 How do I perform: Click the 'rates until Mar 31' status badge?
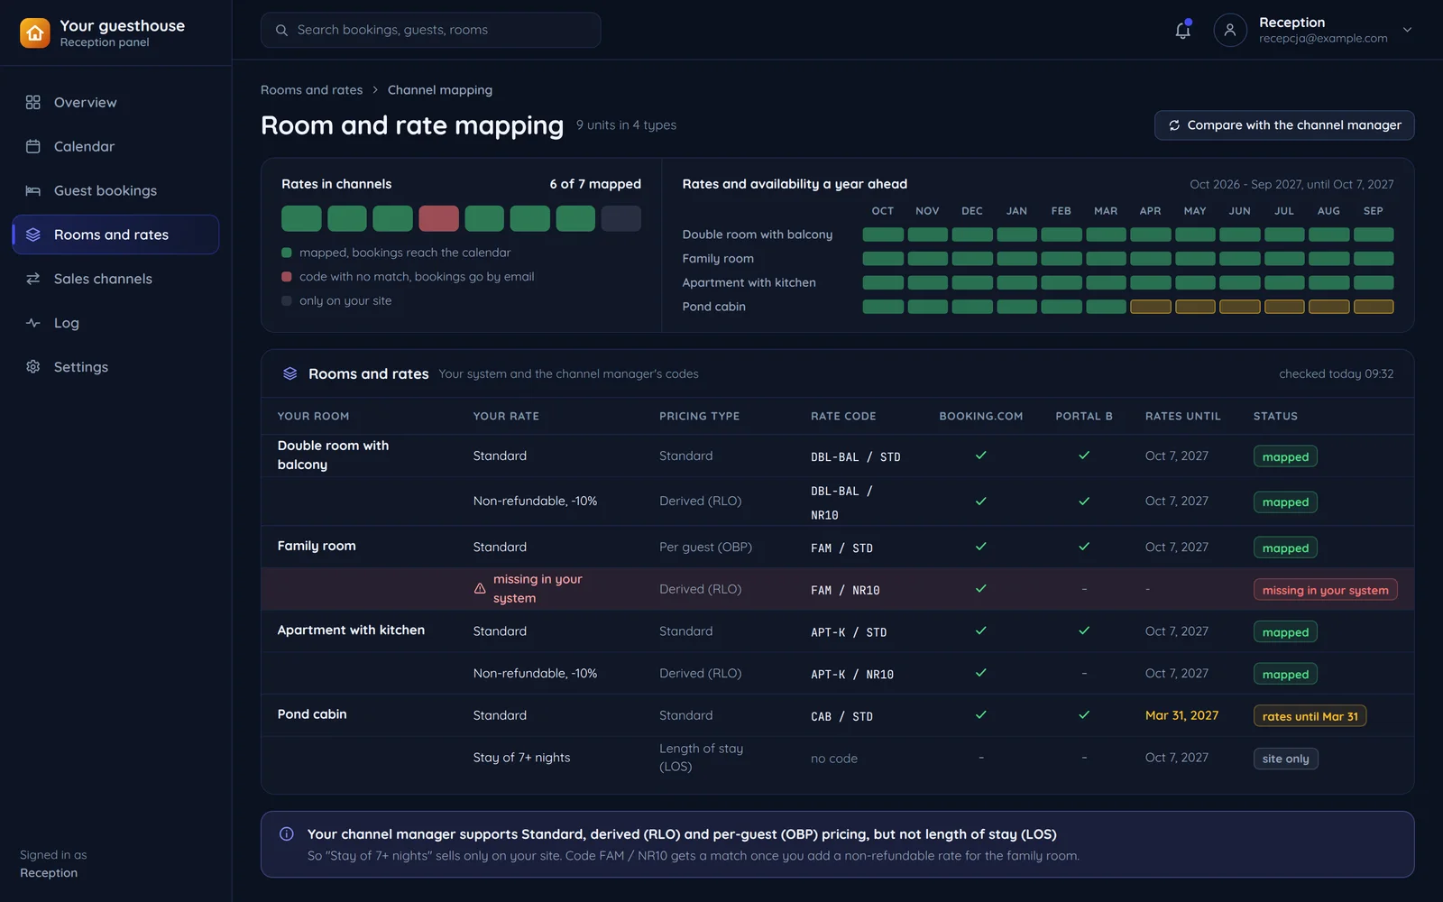pos(1310,716)
